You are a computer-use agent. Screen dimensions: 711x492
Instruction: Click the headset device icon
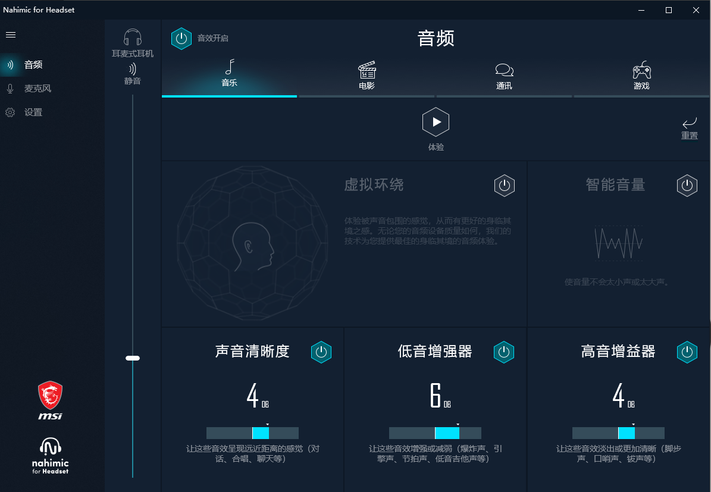tap(133, 37)
